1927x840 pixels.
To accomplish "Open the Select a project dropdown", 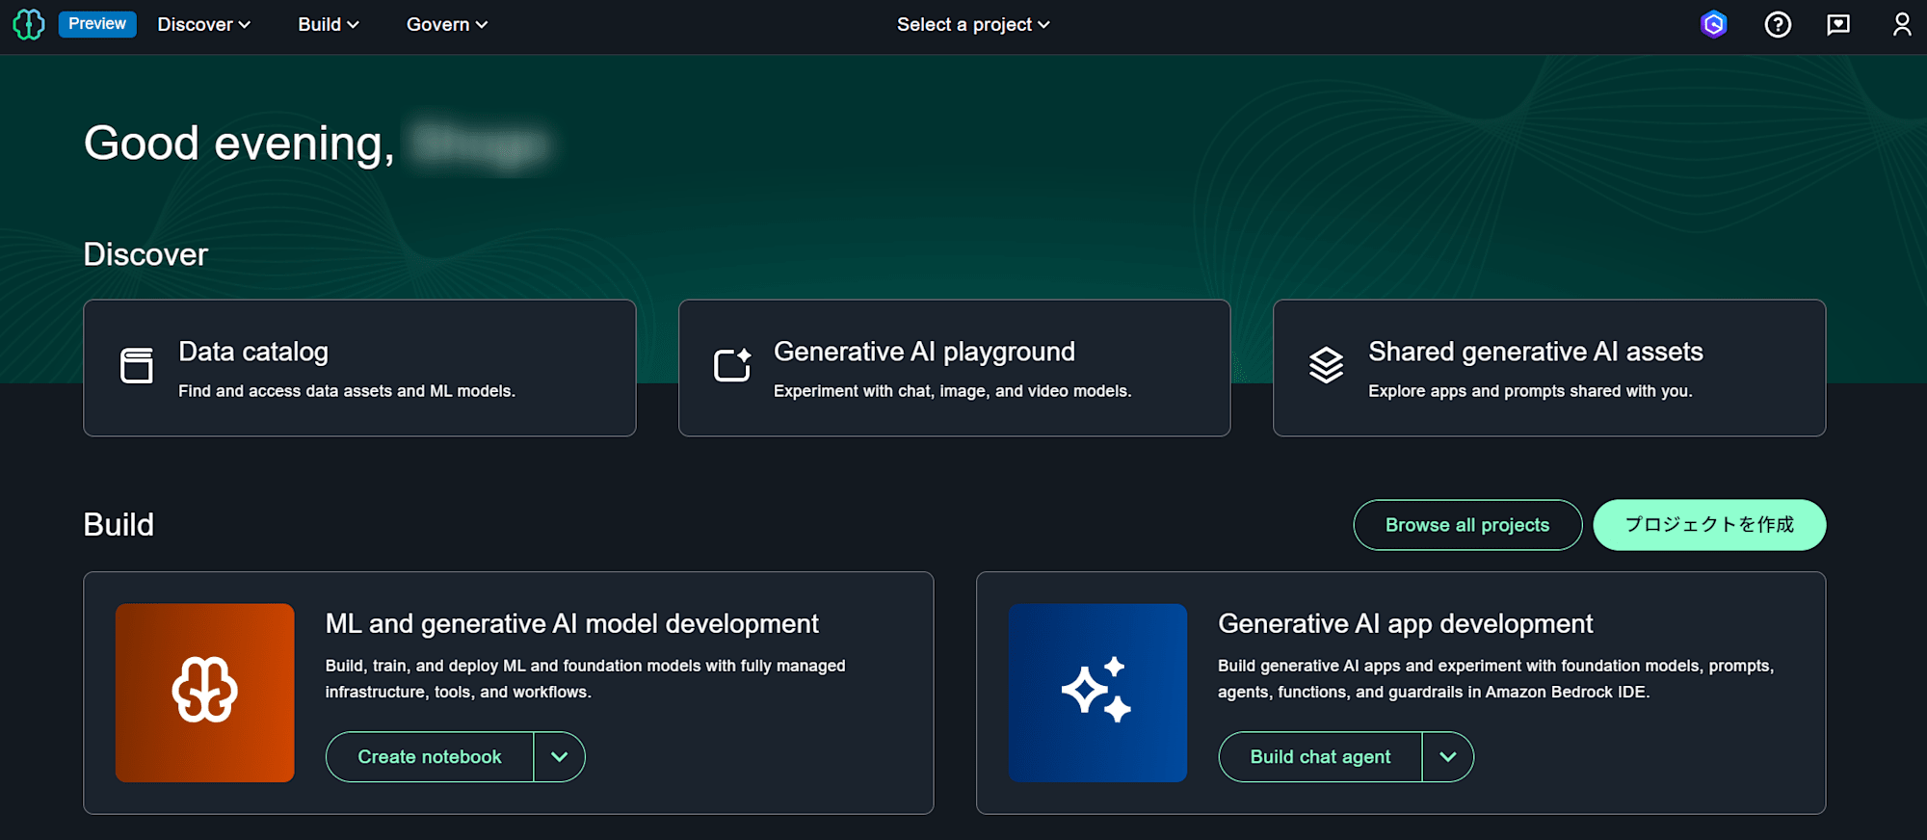I will click(x=973, y=25).
